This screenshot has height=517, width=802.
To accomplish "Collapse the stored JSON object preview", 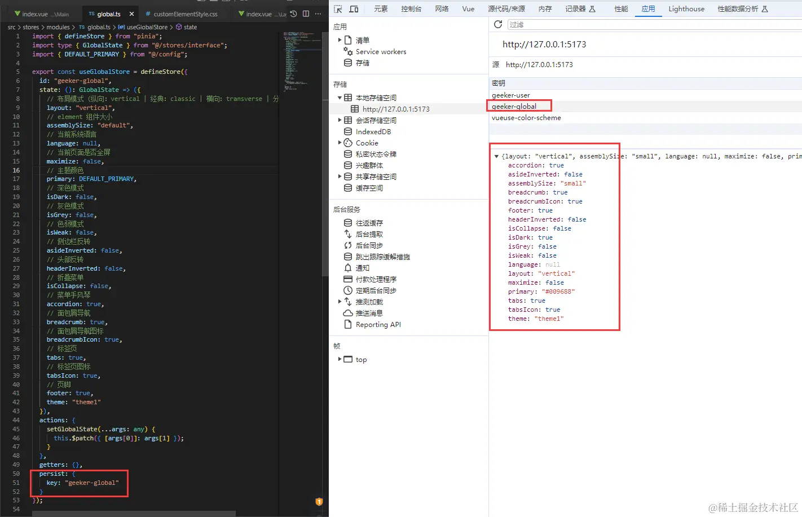I will click(496, 156).
